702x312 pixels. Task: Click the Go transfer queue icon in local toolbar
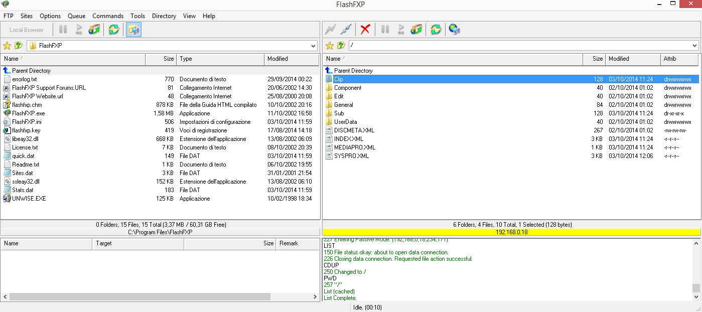(79, 30)
